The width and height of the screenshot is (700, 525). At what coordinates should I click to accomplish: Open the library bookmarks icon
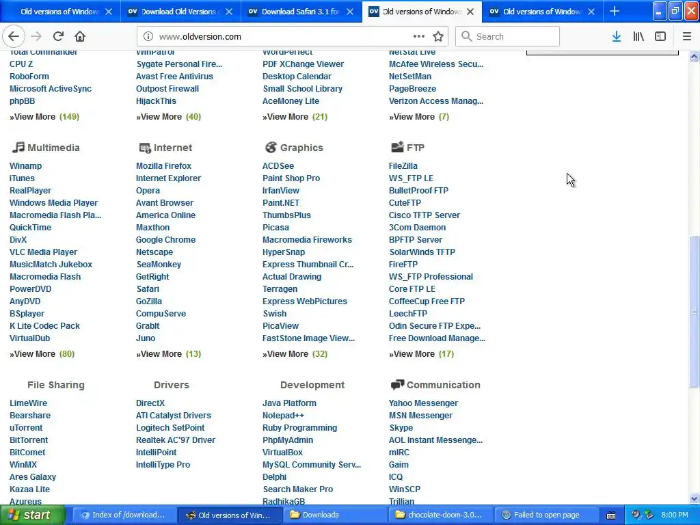coord(638,37)
